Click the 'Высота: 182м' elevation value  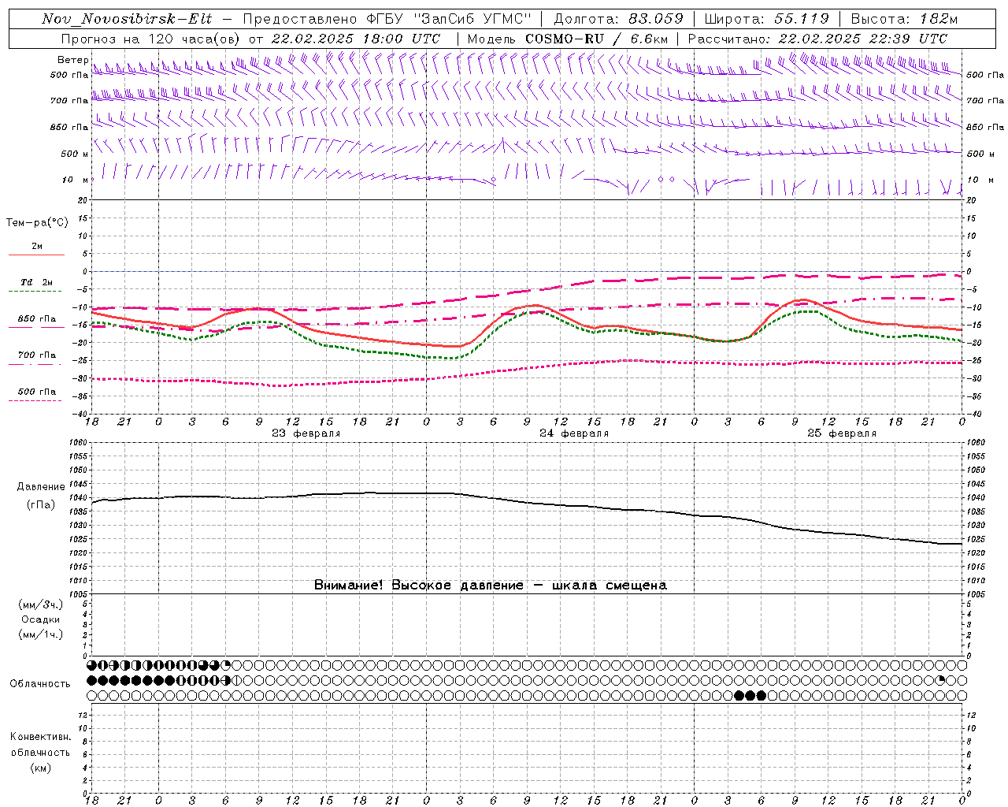[x=904, y=19]
